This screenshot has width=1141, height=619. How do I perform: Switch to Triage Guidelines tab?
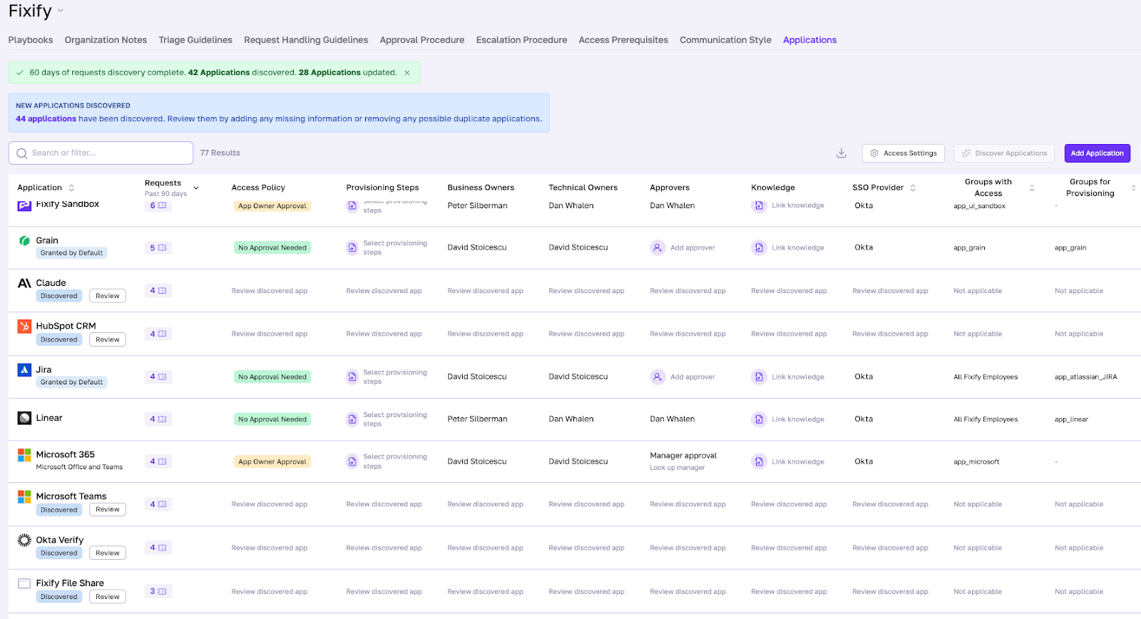pos(195,40)
